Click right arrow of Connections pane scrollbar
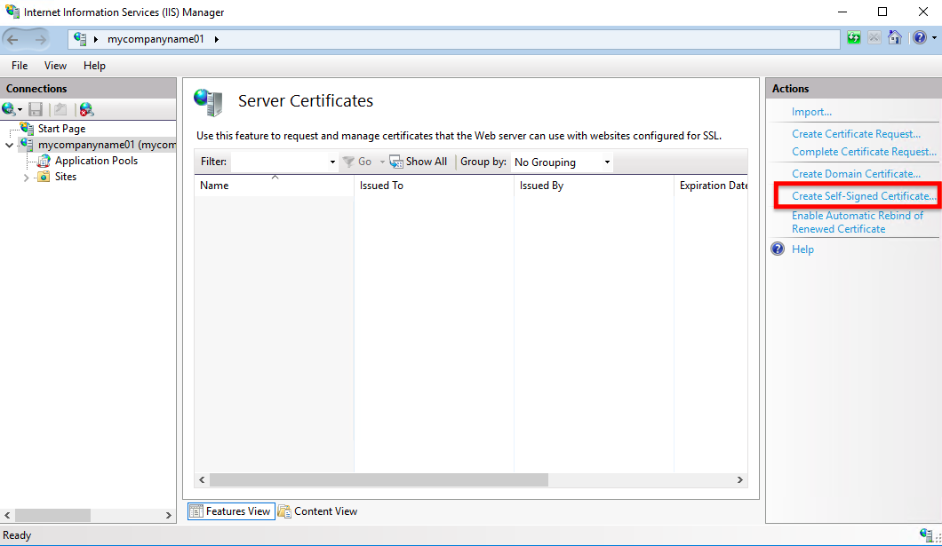 tap(169, 516)
